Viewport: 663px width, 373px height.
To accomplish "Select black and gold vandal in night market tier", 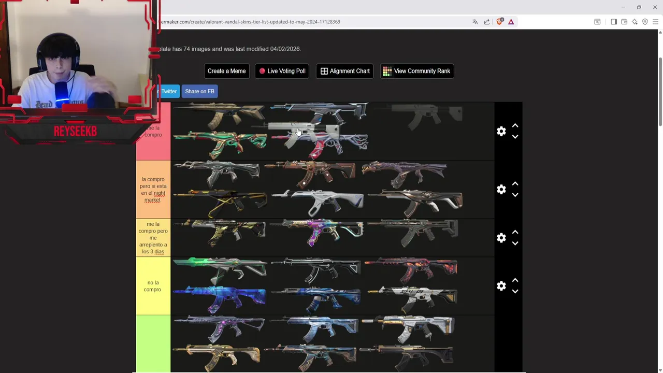I will tap(220, 203).
